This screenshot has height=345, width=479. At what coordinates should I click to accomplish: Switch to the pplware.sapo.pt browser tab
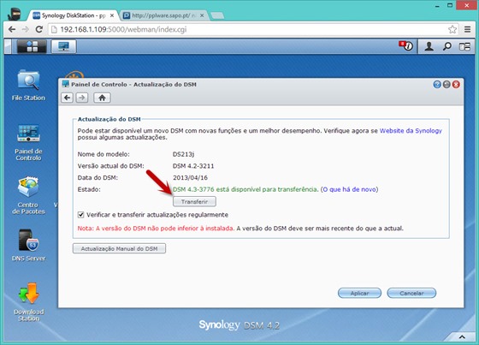point(163,15)
